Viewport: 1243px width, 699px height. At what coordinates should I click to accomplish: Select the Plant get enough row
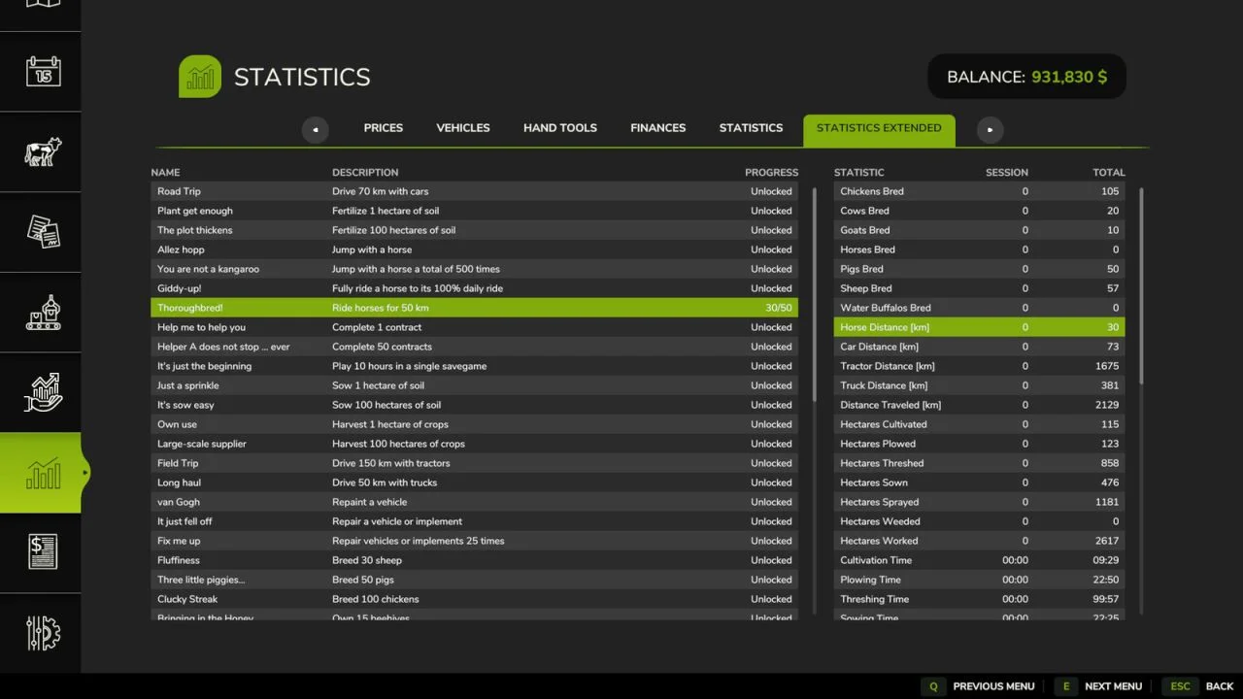point(474,211)
